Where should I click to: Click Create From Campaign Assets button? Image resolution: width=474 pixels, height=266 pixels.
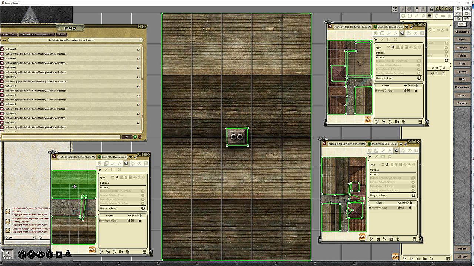pos(36,34)
